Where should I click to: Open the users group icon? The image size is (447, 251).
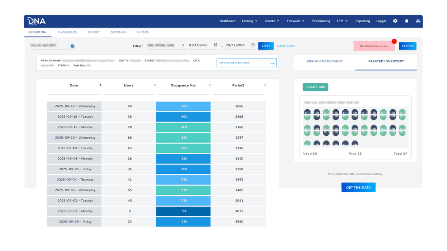pos(418,21)
